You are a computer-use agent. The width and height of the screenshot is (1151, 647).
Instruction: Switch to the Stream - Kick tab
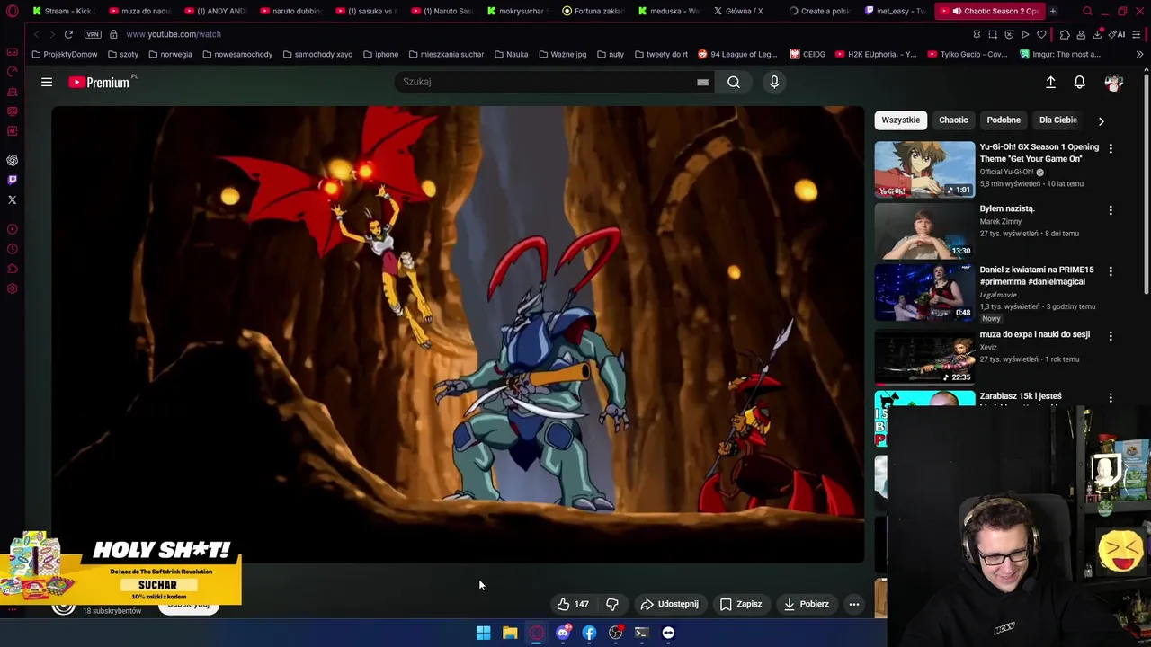(x=62, y=11)
